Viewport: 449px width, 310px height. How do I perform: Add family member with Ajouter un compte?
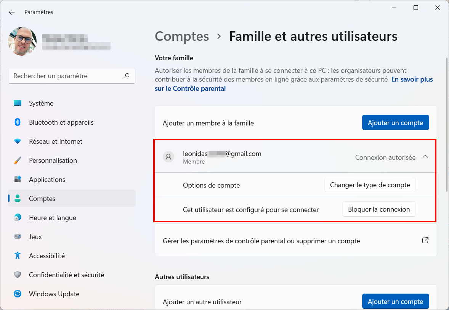pos(396,123)
